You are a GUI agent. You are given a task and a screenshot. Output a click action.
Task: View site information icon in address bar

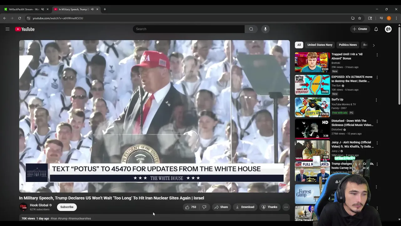pos(28,18)
